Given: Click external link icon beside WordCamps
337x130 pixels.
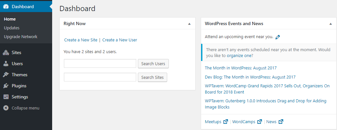Looking at the screenshot, I should (x=260, y=122).
